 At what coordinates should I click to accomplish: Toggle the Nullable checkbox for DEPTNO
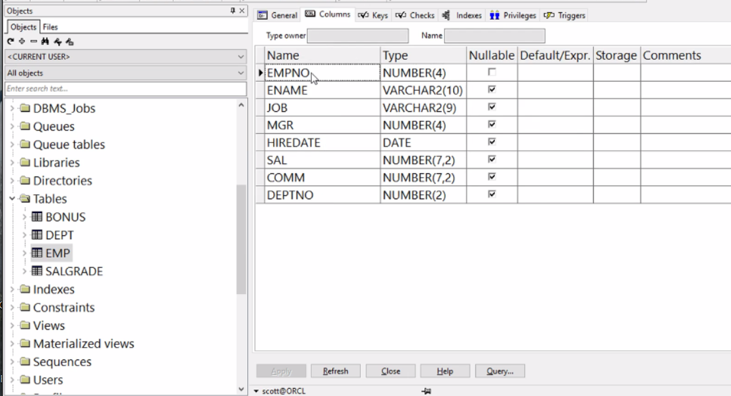[x=492, y=194]
